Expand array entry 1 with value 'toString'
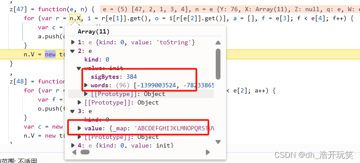Viewport: 360px width, 163px height. click(x=73, y=42)
